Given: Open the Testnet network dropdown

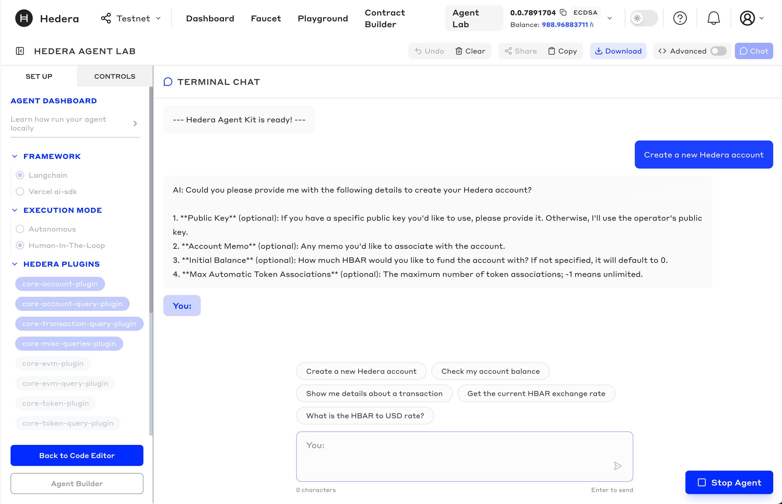Looking at the screenshot, I should (131, 18).
